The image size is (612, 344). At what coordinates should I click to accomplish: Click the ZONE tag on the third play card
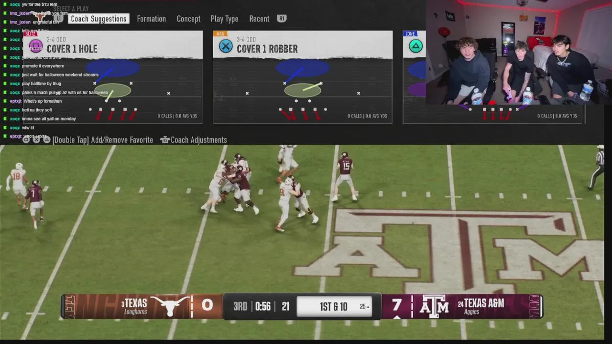410,34
